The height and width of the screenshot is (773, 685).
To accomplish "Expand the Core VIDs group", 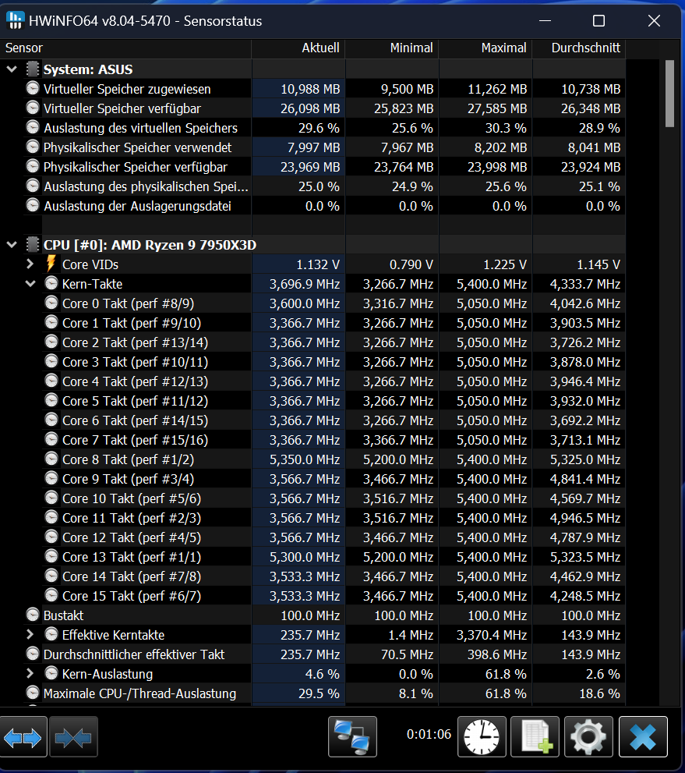I will tap(30, 264).
